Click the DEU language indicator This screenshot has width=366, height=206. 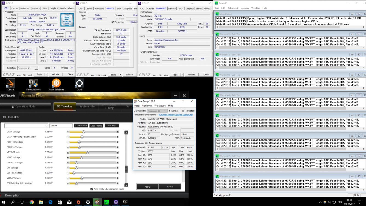click(x=340, y=202)
